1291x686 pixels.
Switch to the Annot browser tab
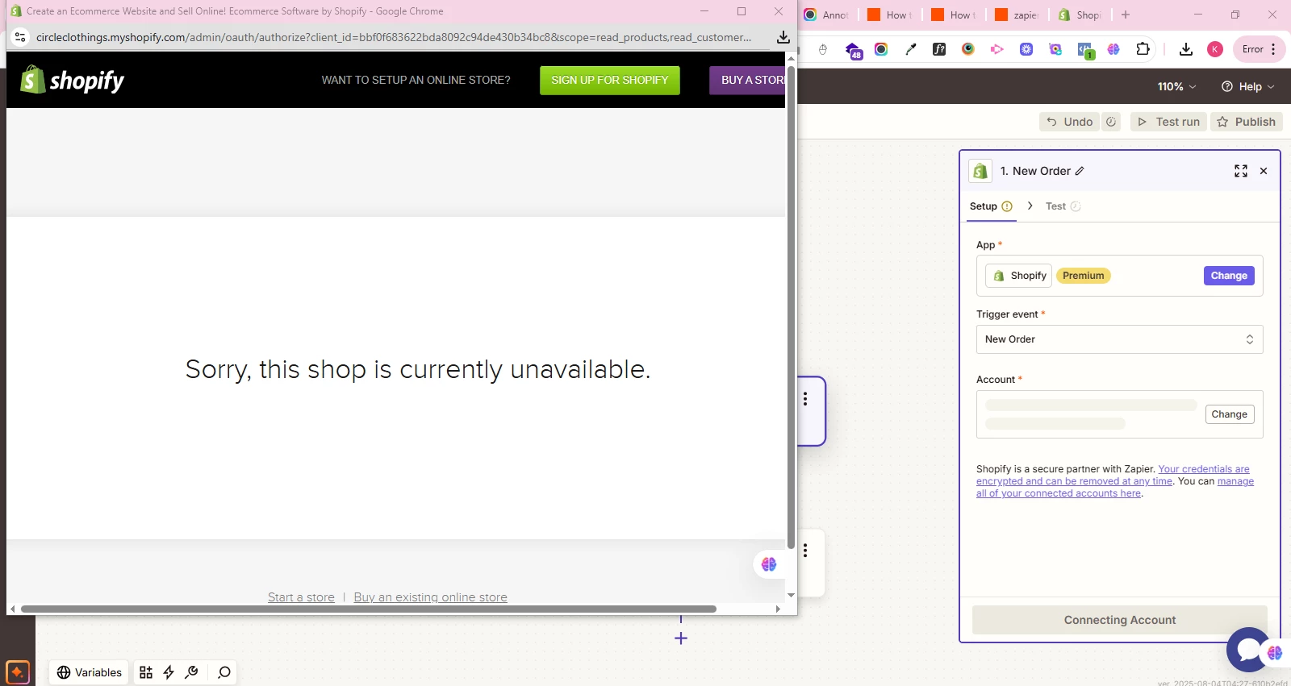(826, 15)
